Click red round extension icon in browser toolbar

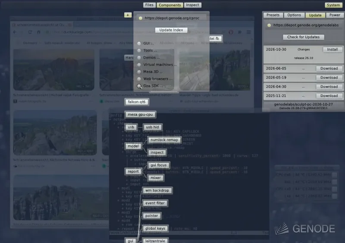(x=231, y=32)
